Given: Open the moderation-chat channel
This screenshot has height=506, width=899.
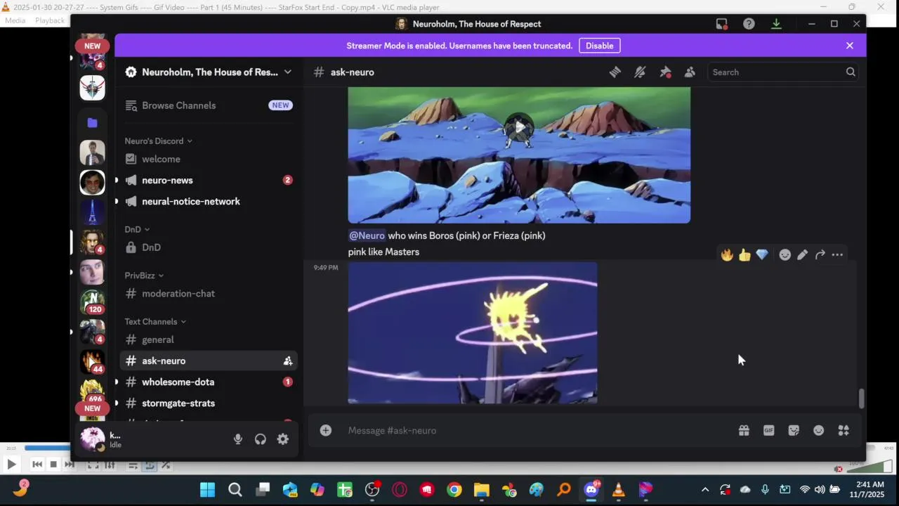Looking at the screenshot, I should [x=209, y=293].
